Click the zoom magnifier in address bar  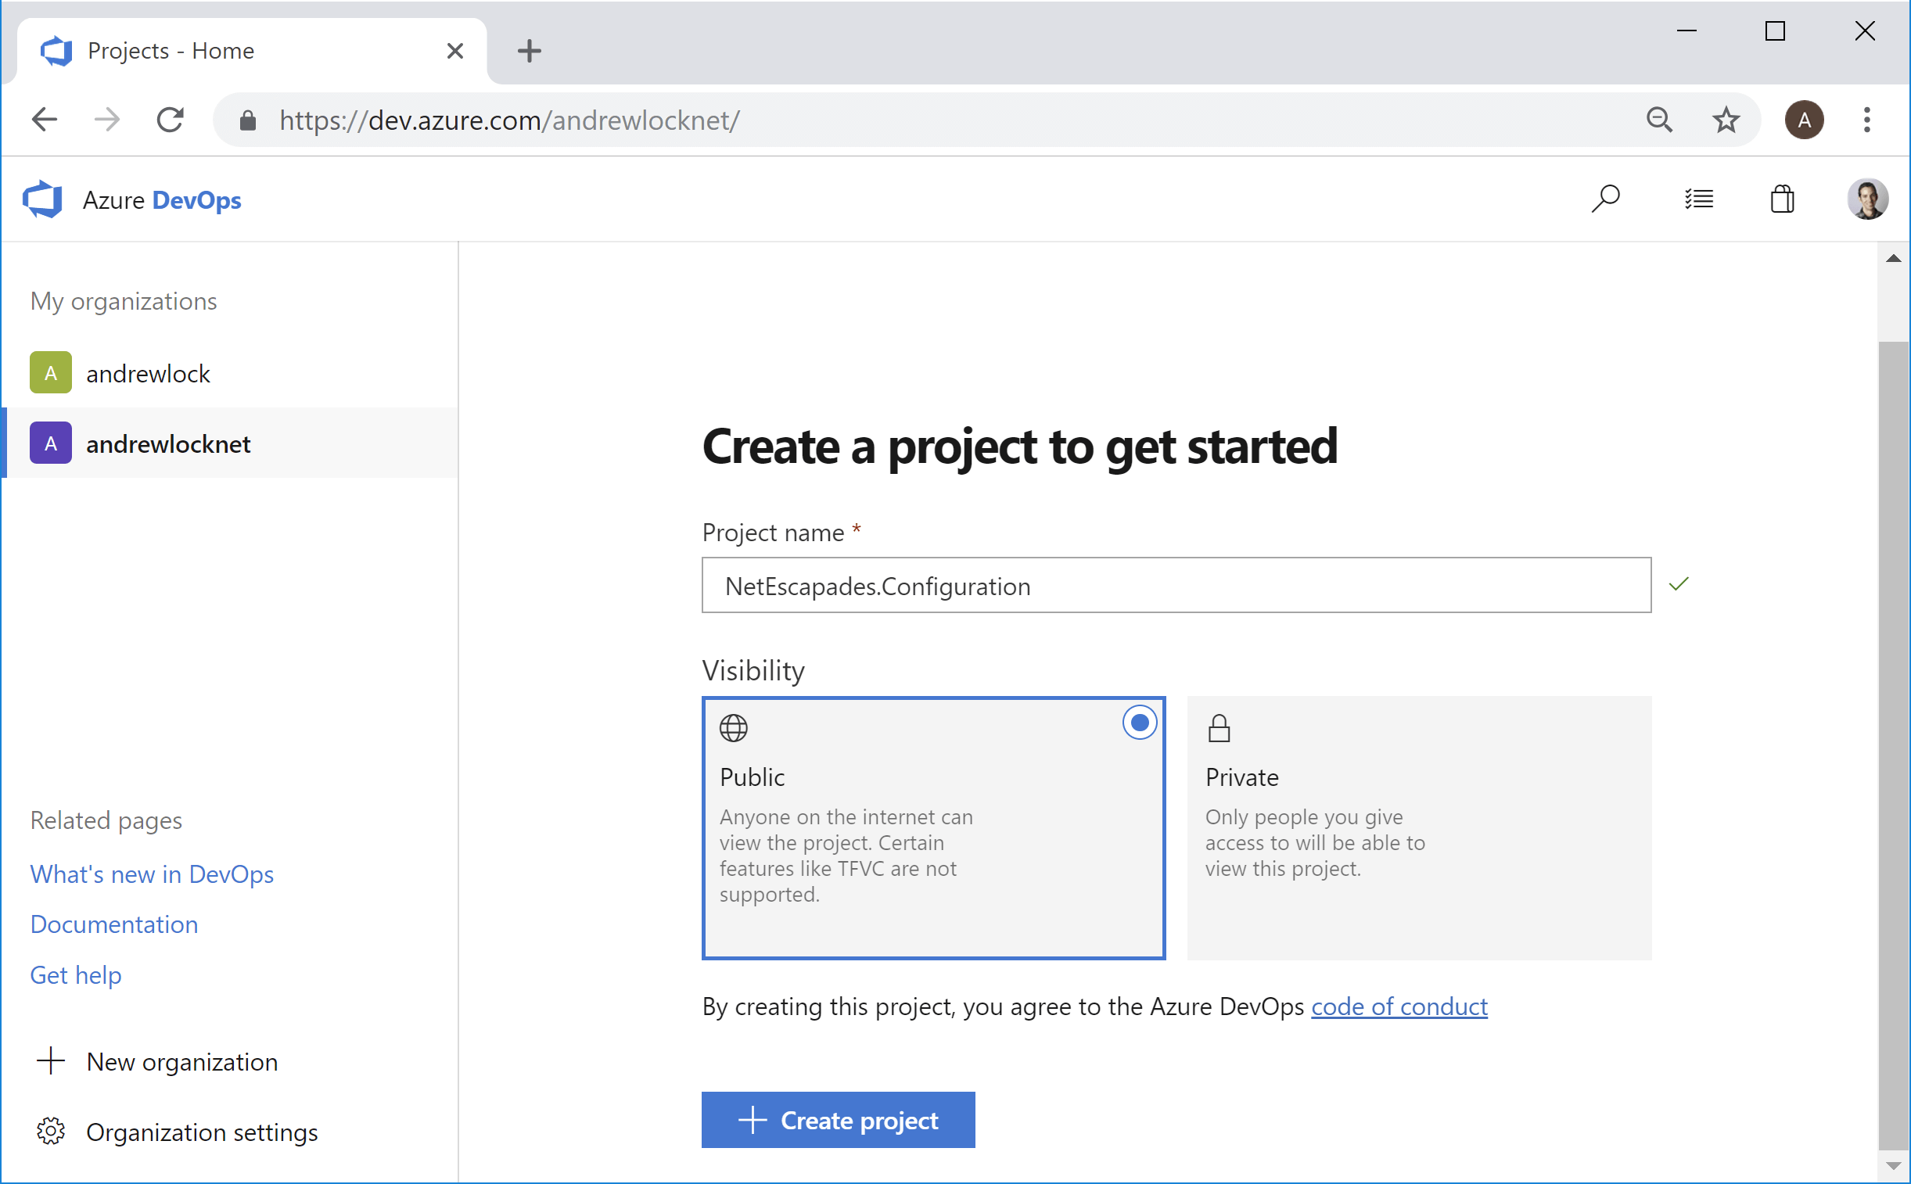click(1659, 120)
